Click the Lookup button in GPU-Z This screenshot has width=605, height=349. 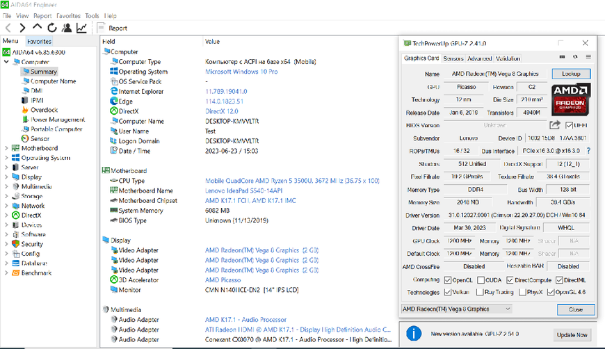pos(571,74)
